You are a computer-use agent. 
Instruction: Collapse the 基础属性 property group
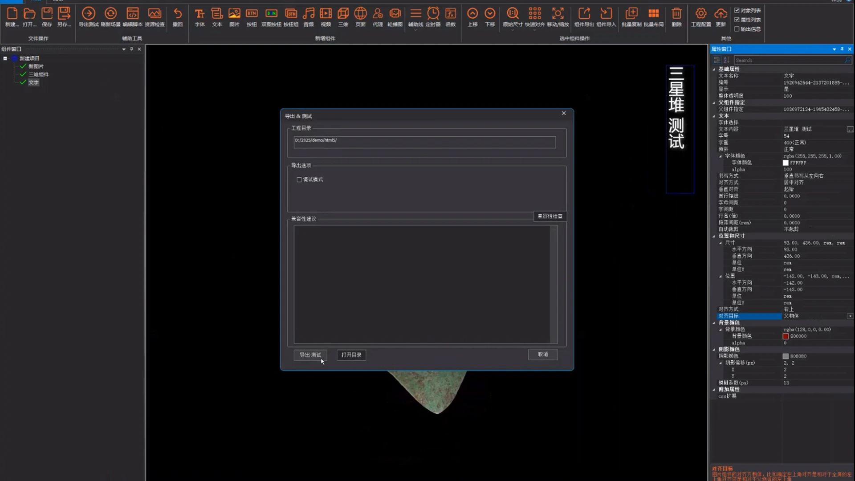pyautogui.click(x=714, y=69)
